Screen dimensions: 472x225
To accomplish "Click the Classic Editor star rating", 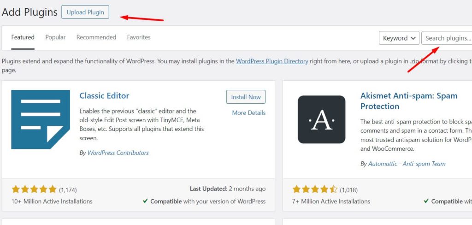I will click(34, 189).
